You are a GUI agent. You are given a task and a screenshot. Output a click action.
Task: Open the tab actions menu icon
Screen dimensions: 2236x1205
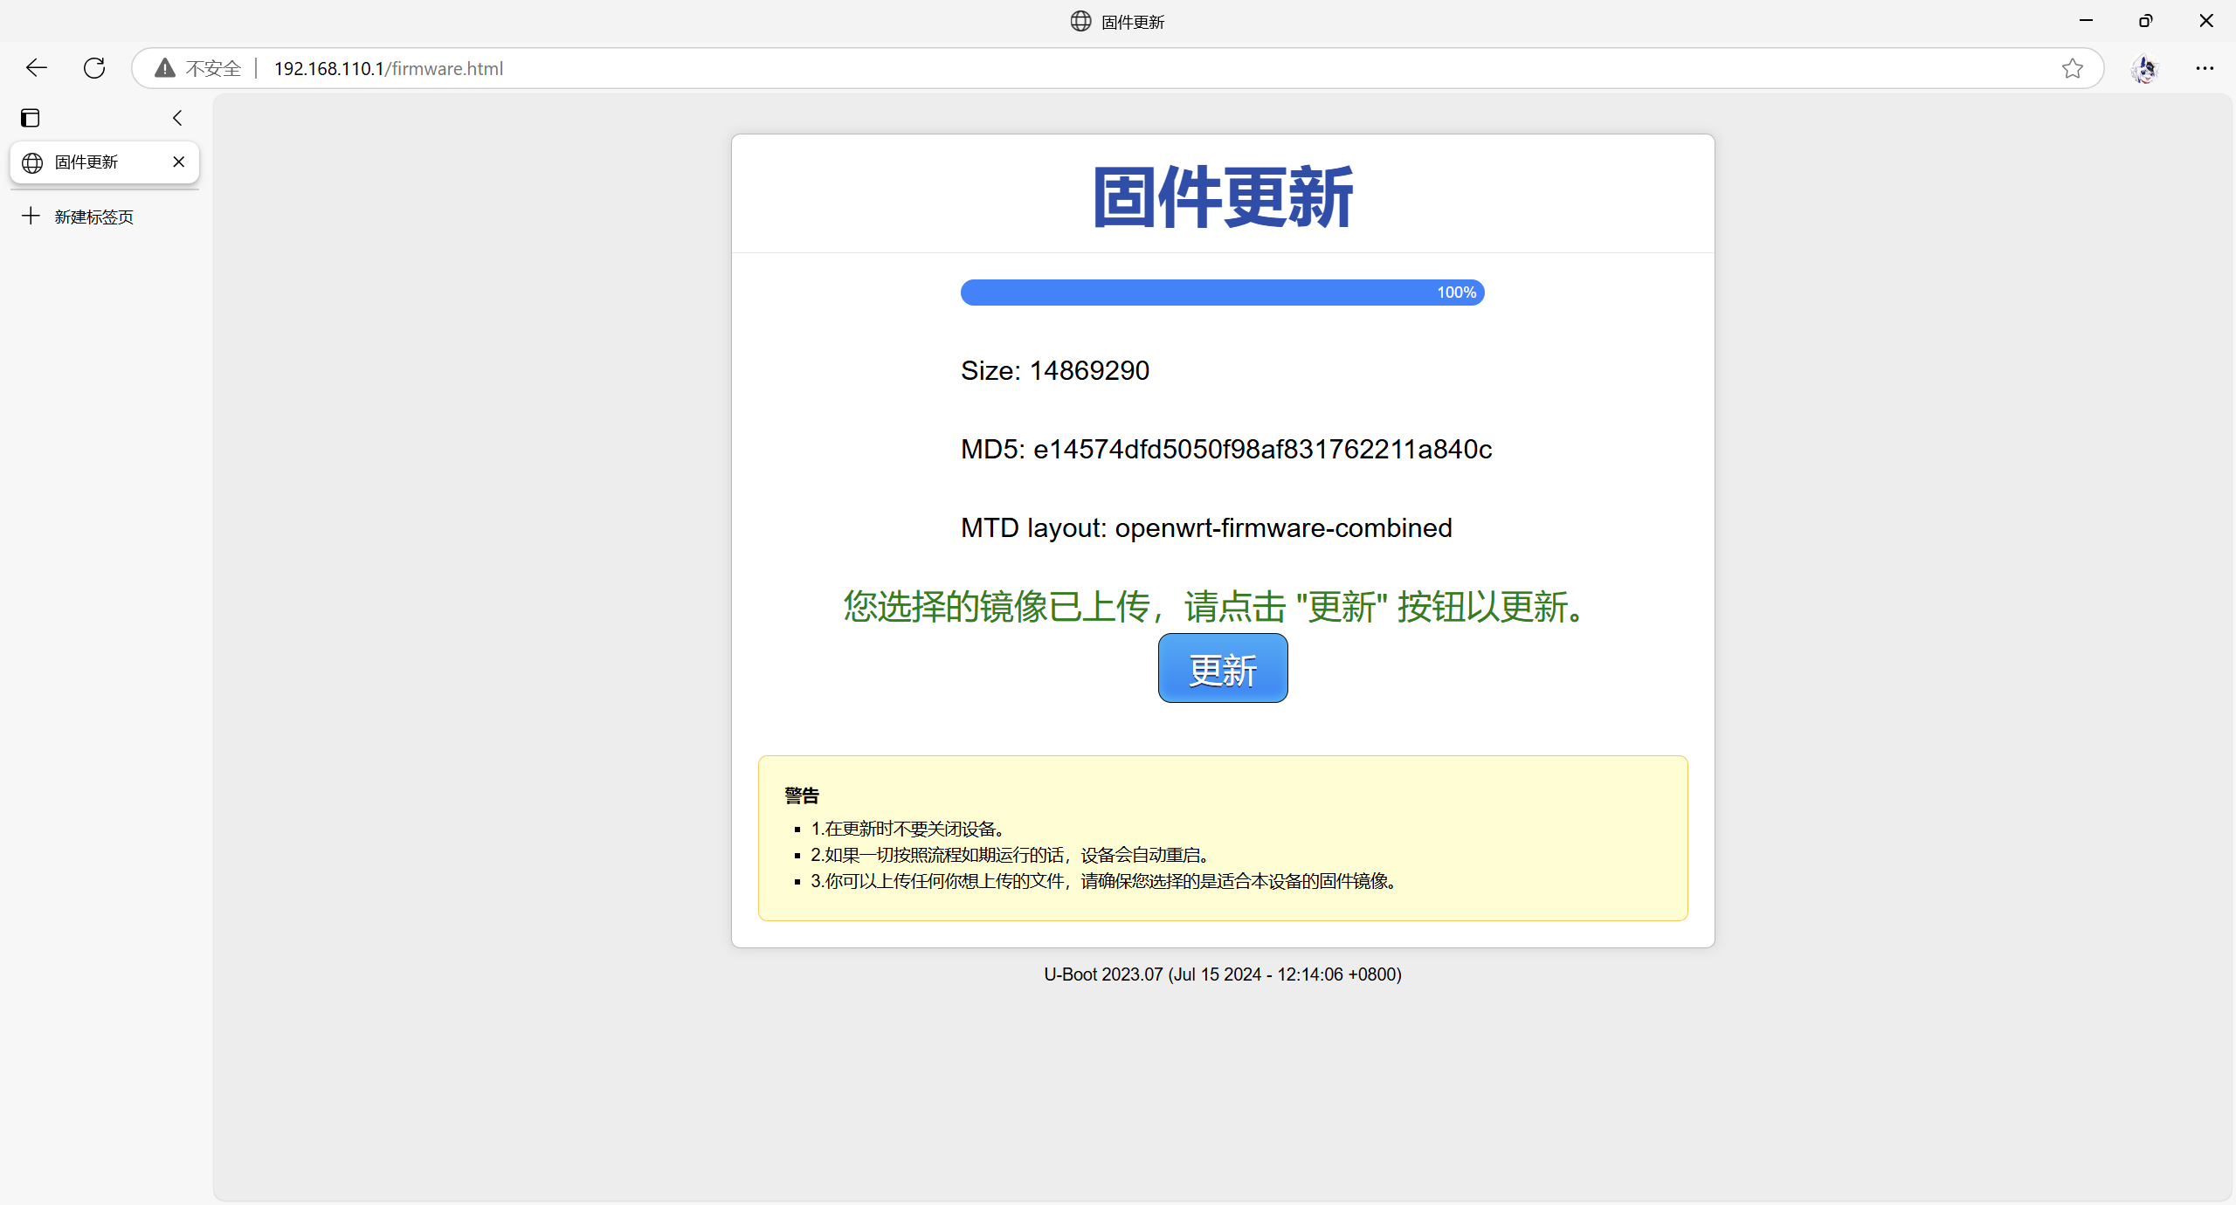coord(31,118)
